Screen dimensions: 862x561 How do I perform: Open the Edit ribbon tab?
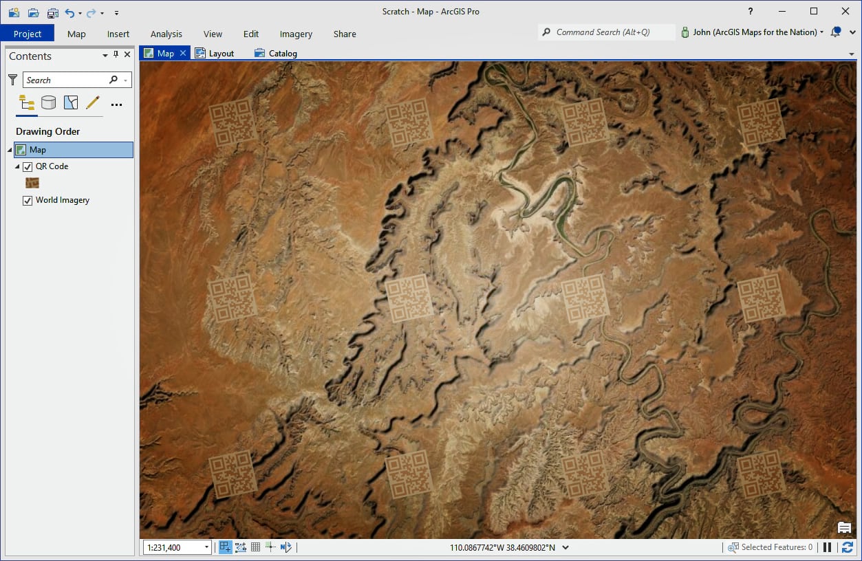coord(251,34)
